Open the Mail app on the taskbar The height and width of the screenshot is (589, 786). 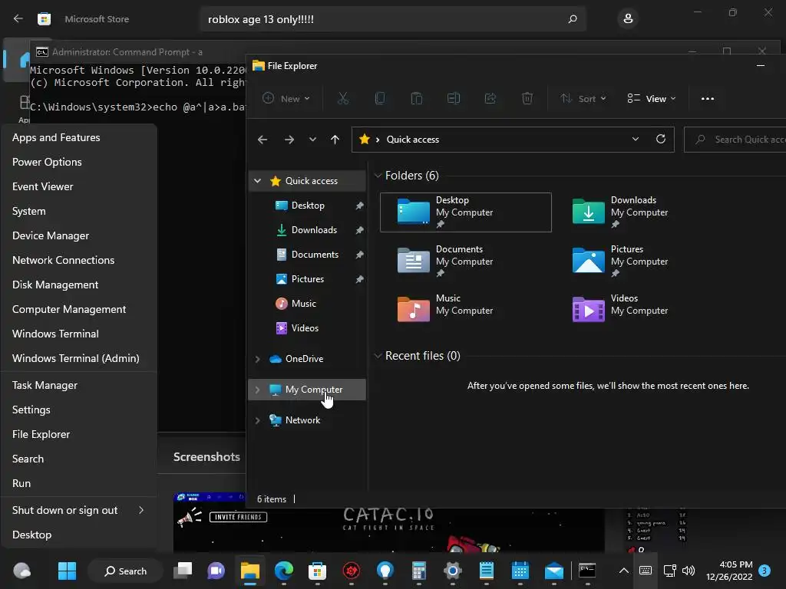pyautogui.click(x=554, y=571)
